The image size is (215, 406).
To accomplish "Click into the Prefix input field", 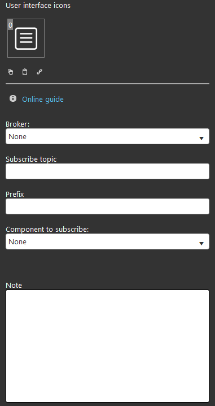I will (107, 206).
